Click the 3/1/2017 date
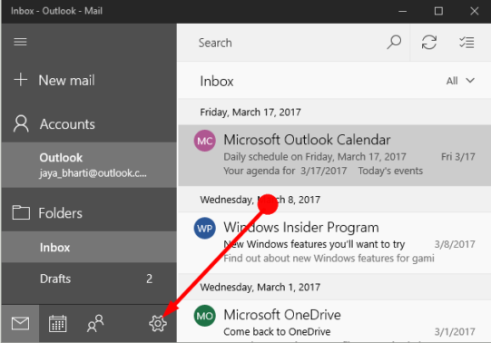The image size is (491, 343). pos(455,332)
